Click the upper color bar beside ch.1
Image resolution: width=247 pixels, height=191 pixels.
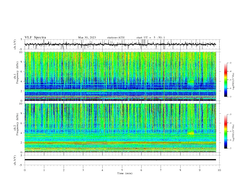coord(225,80)
